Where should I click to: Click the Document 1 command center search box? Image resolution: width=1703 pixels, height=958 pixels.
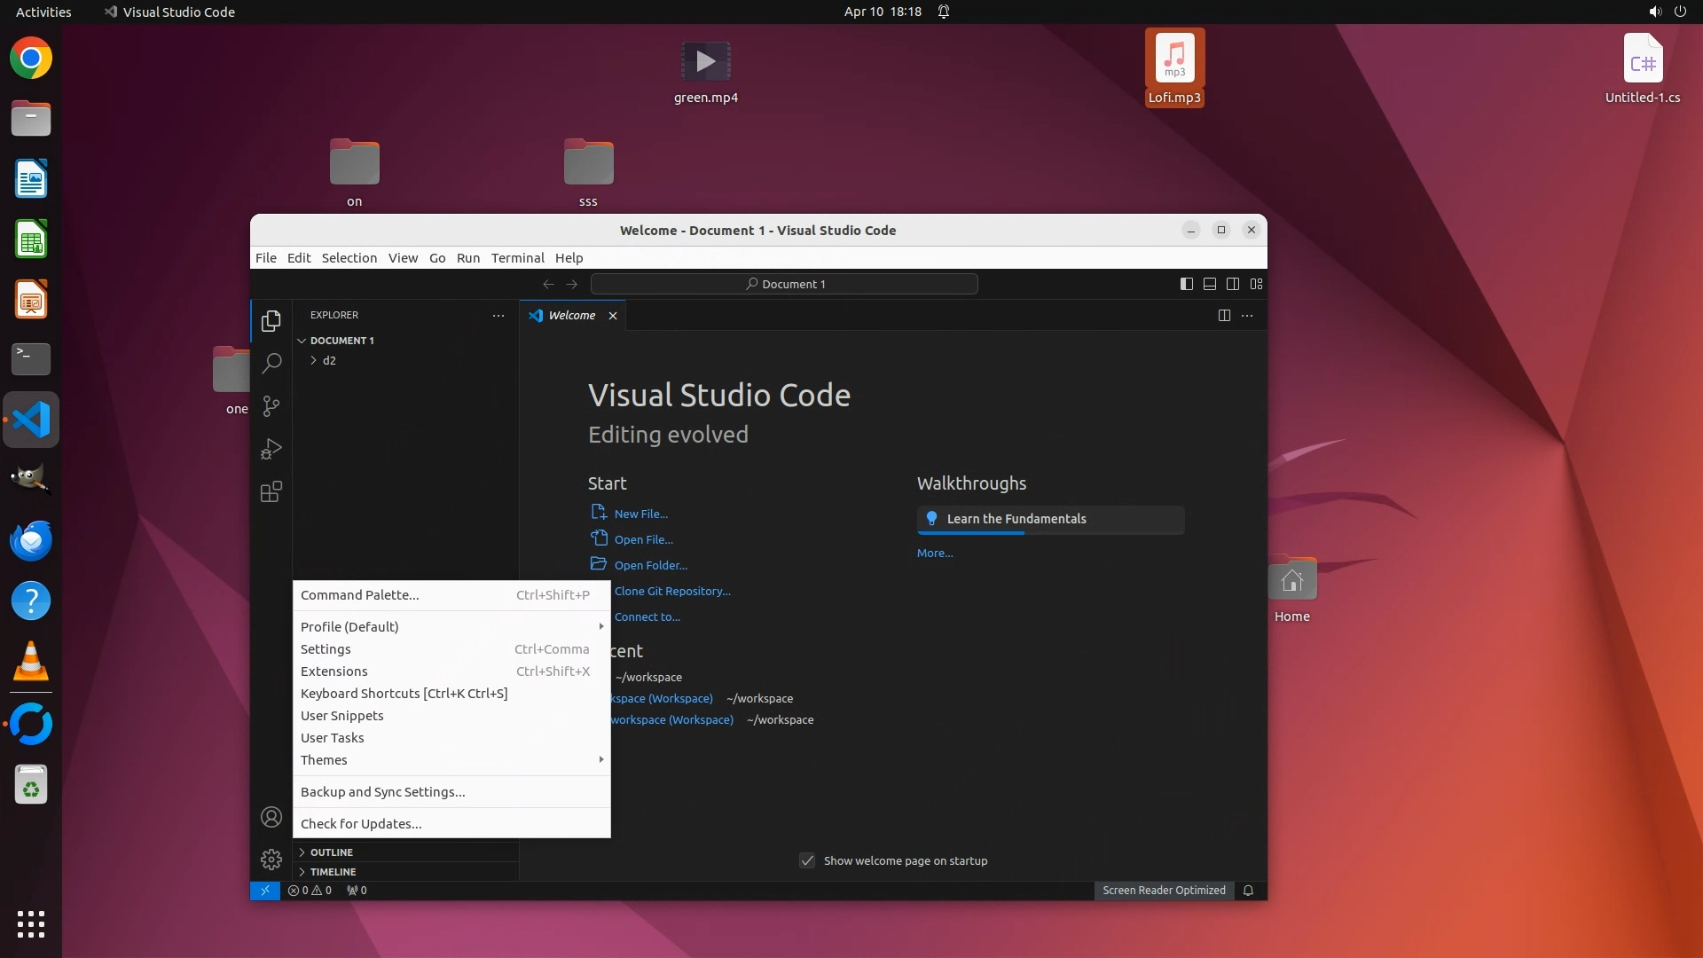(x=784, y=284)
